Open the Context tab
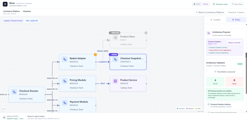Image resolution: width=247 pixels, height=122 pixels. tap(215, 20)
